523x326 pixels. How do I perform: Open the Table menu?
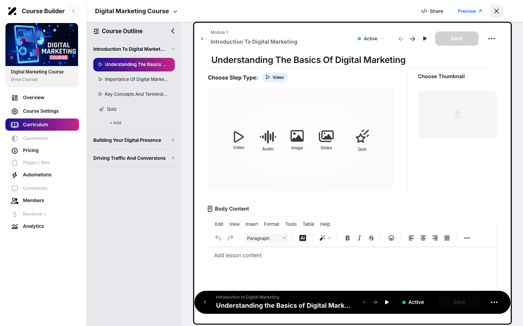coord(309,224)
